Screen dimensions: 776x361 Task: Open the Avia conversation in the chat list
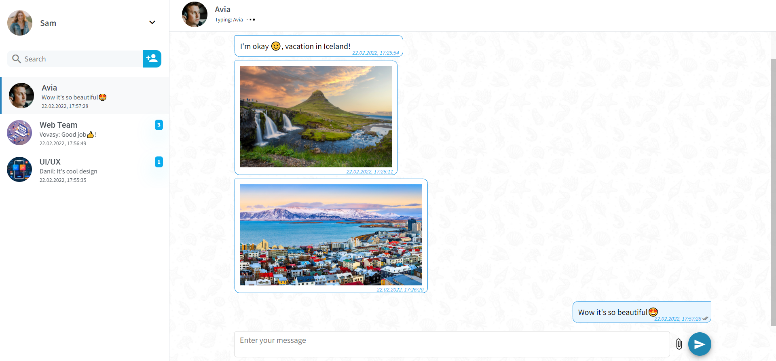pos(85,96)
